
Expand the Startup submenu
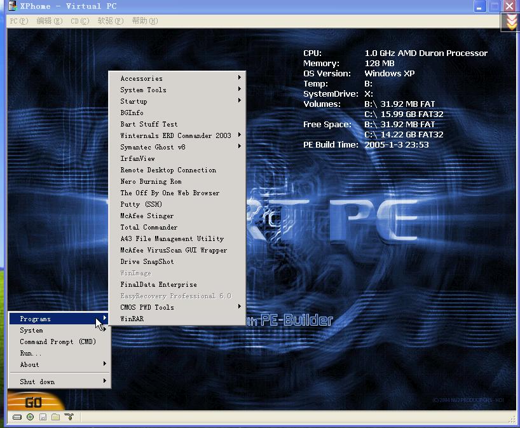pyautogui.click(x=177, y=101)
